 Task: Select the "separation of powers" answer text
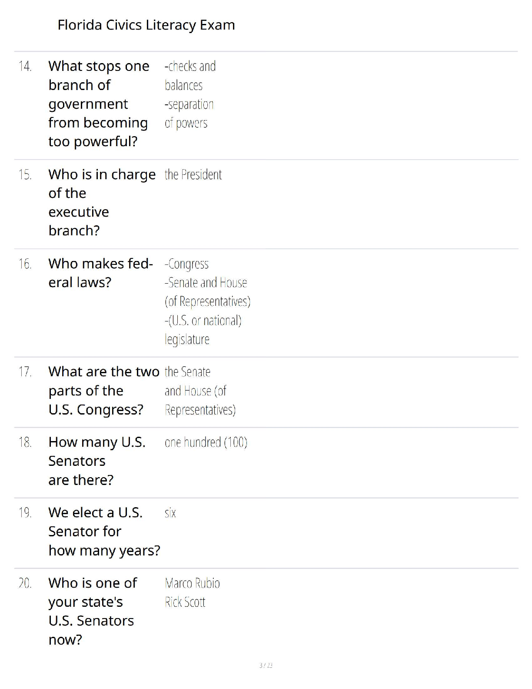coord(189,114)
